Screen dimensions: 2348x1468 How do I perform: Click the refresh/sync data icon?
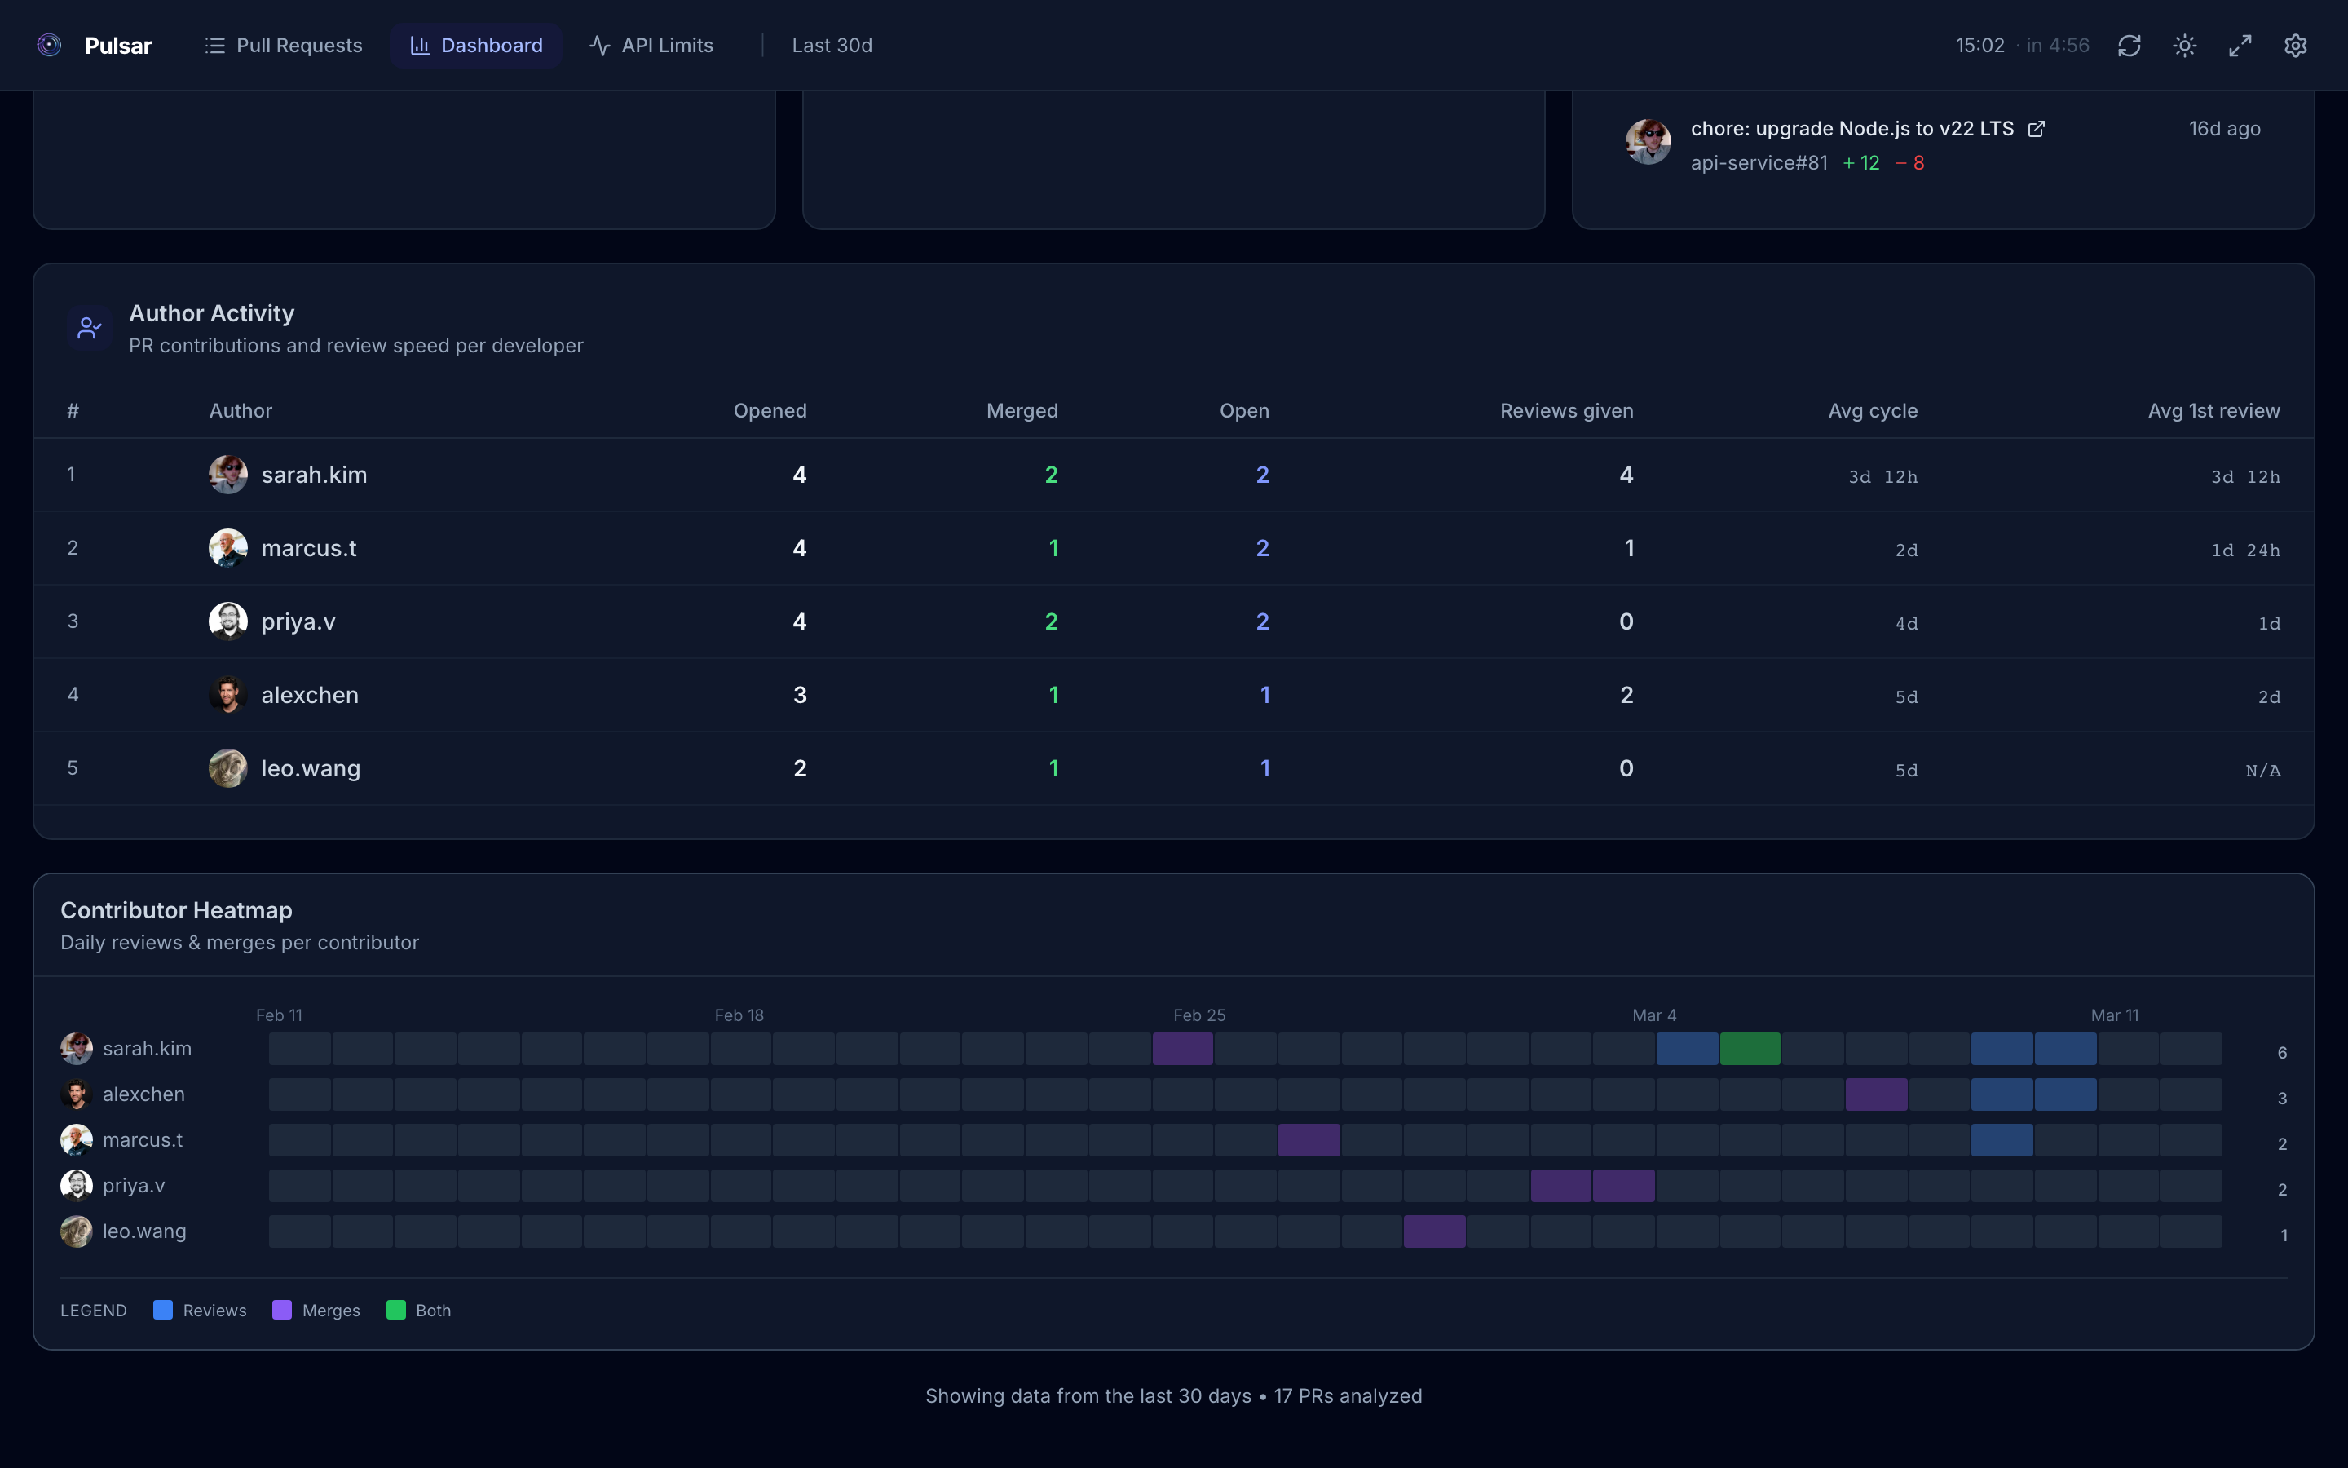point(2130,45)
